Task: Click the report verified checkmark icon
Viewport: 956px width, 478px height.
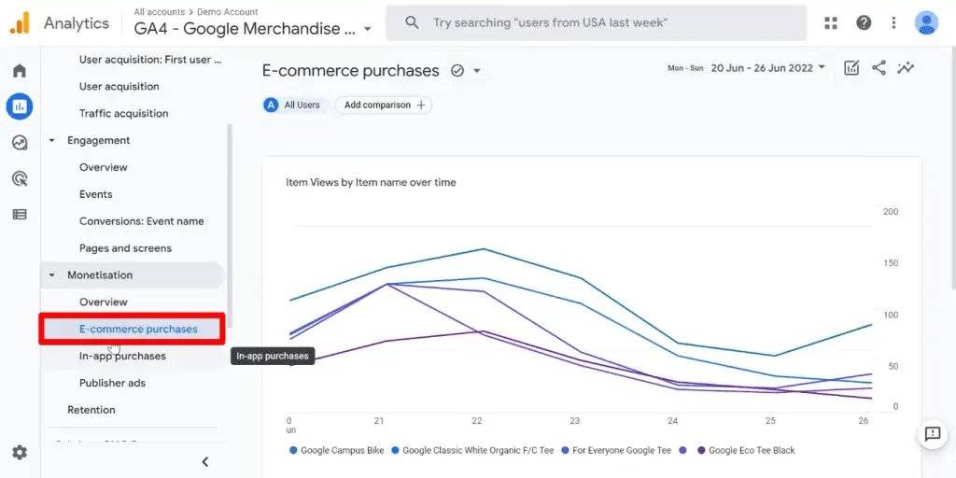Action: point(457,71)
